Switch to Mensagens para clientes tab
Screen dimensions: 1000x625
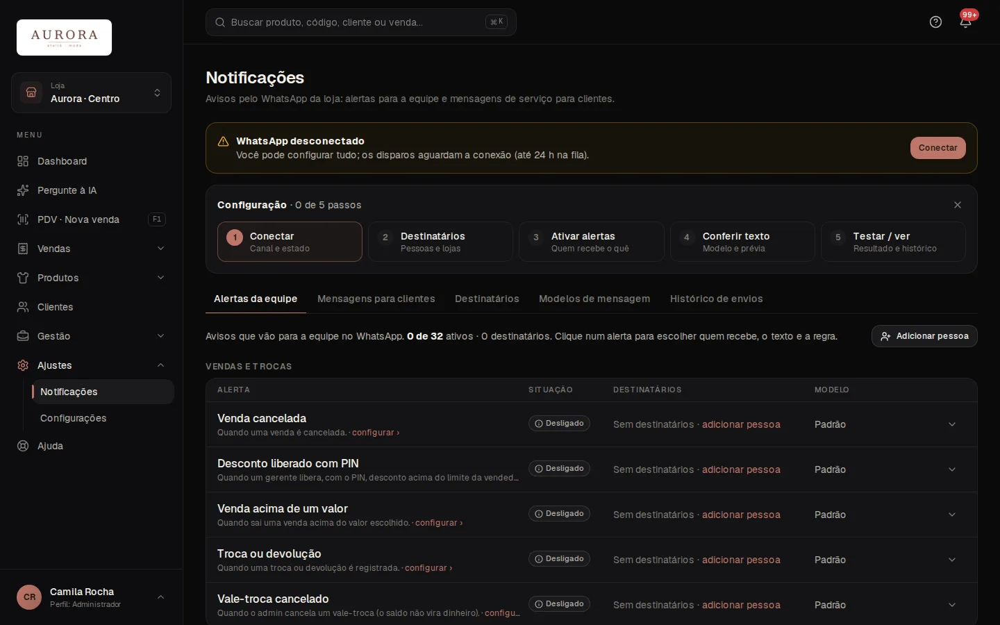(376, 299)
